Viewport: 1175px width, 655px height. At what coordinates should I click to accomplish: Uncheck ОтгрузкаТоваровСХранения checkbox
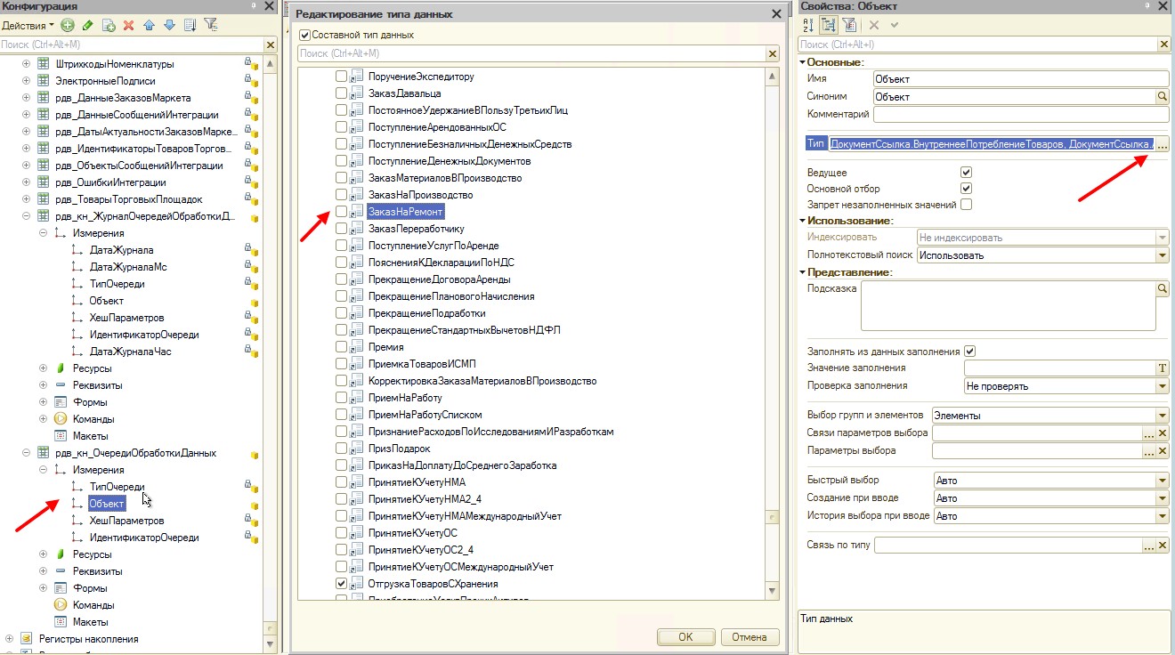pyautogui.click(x=341, y=584)
